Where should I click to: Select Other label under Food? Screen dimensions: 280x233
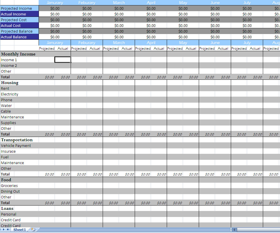[x=6, y=197]
